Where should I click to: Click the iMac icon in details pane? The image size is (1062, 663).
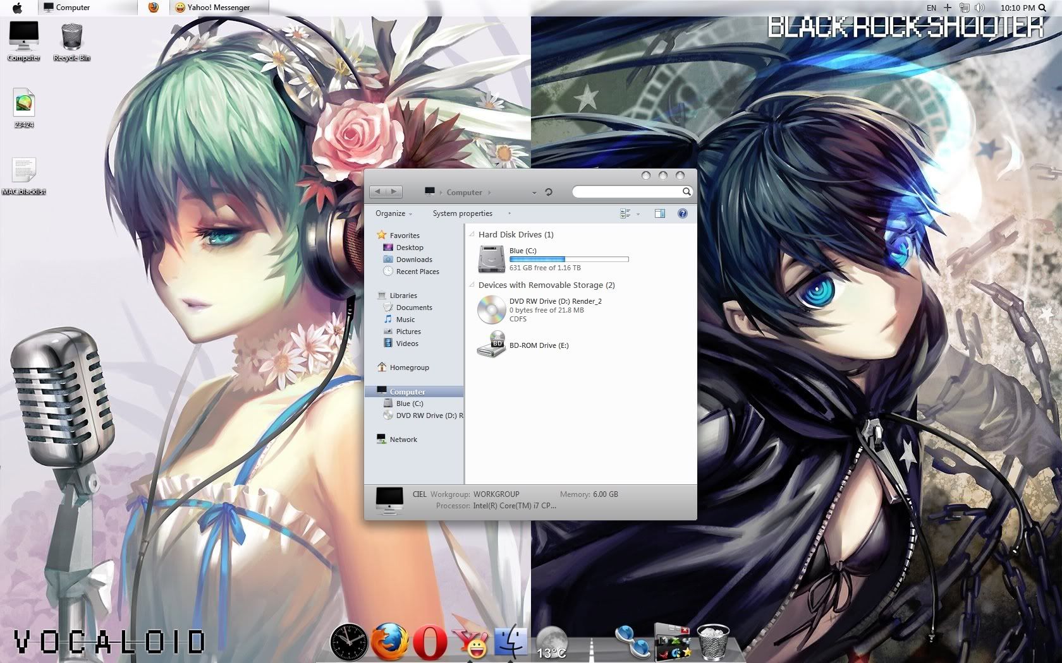(x=389, y=501)
